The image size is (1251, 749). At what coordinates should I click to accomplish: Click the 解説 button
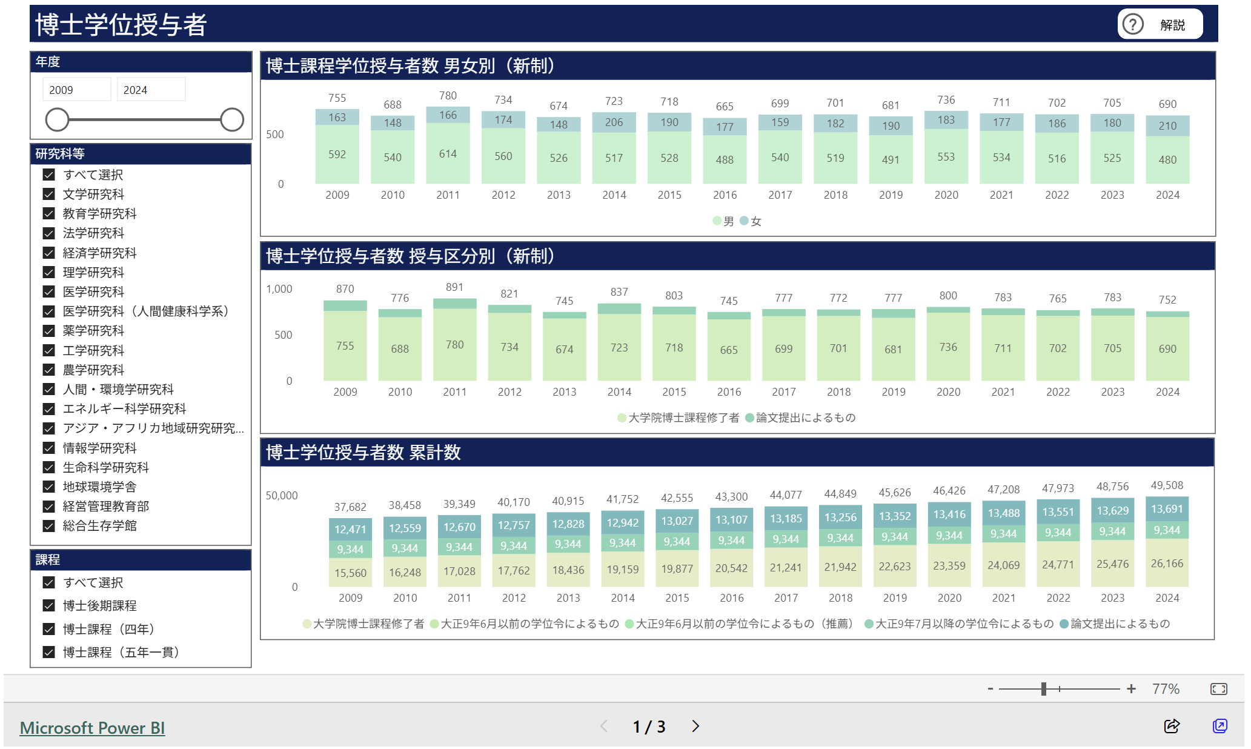coord(1172,25)
